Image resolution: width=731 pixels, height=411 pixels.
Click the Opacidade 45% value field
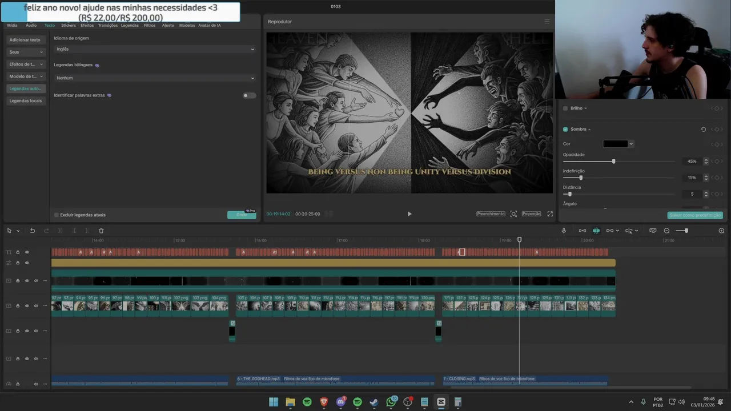point(692,162)
